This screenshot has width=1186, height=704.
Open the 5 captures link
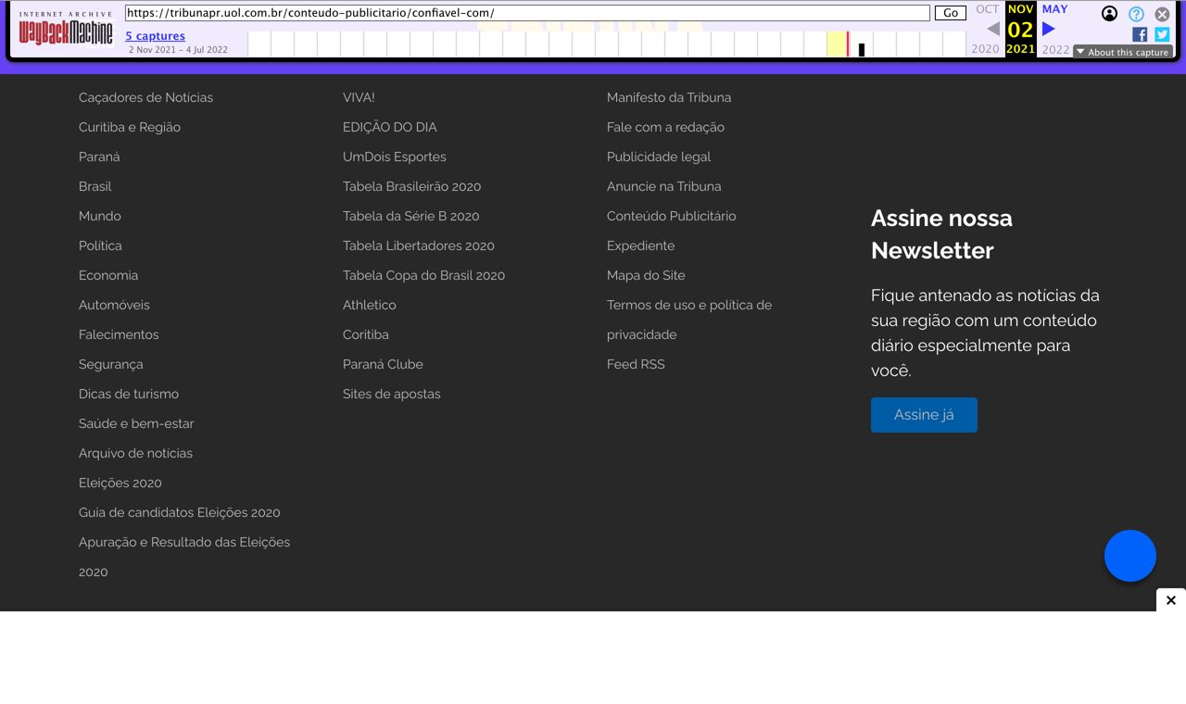[156, 36]
